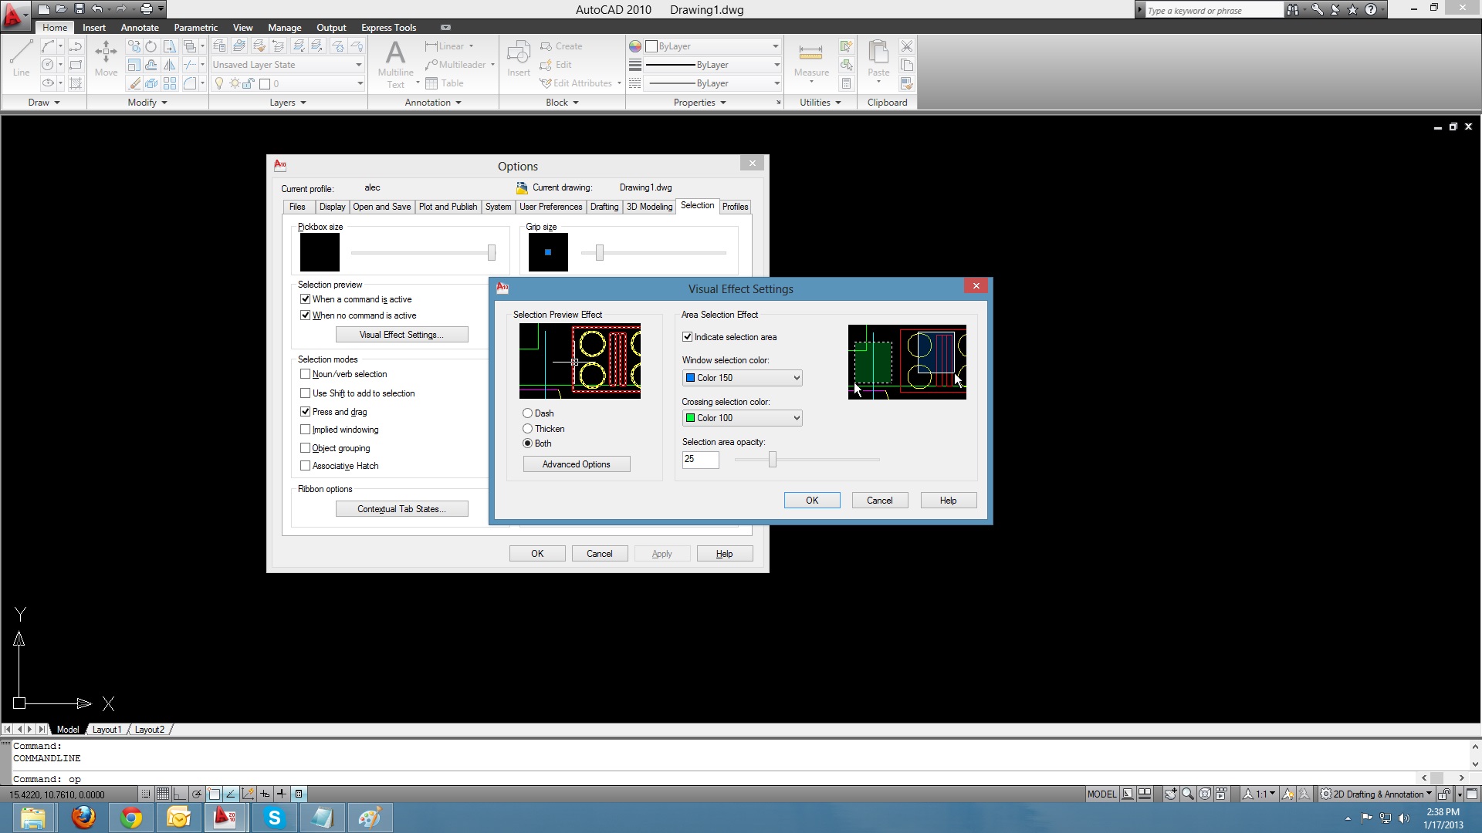Enable Implied windowing checkbox
This screenshot has height=833, width=1482.
(306, 430)
